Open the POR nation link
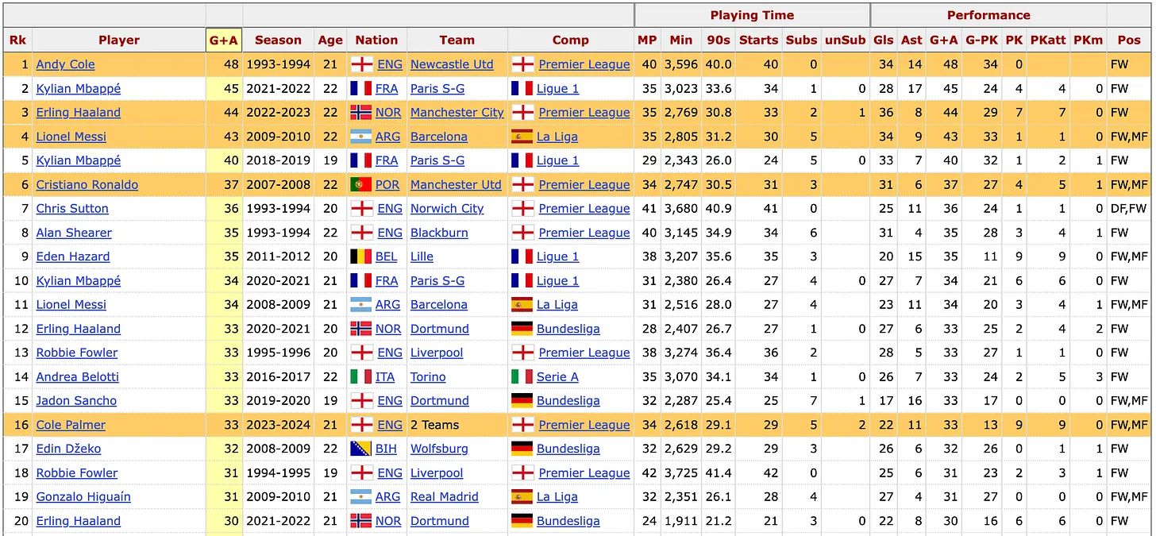This screenshot has height=536, width=1156. pyautogui.click(x=388, y=184)
